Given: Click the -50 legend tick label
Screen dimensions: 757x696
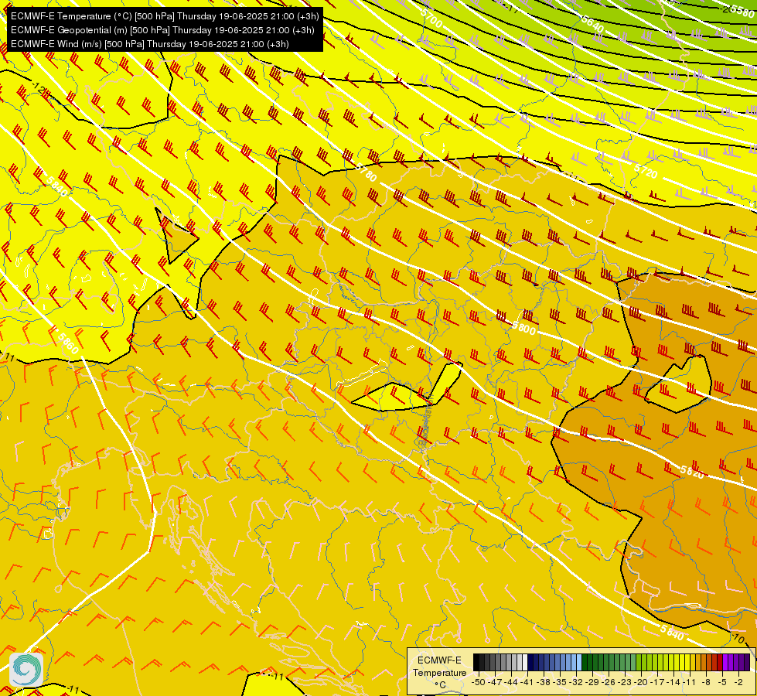Looking at the screenshot, I should point(479,682).
